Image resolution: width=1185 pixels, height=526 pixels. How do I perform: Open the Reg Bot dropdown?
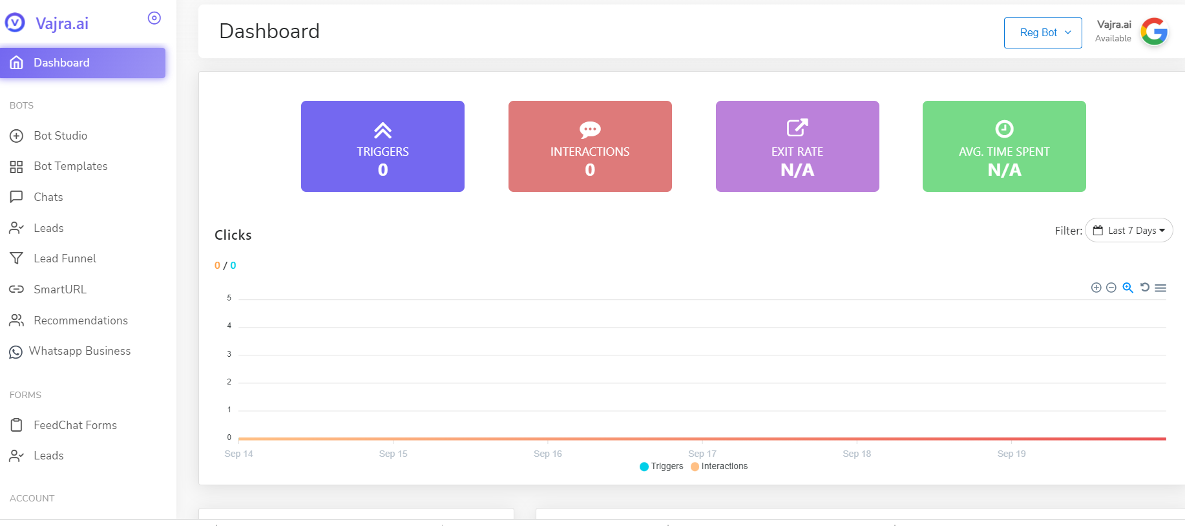[x=1043, y=32]
